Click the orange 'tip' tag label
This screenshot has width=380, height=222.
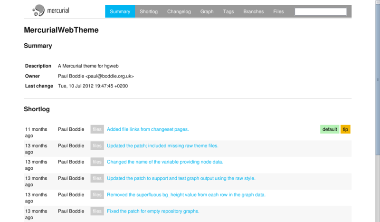point(345,129)
